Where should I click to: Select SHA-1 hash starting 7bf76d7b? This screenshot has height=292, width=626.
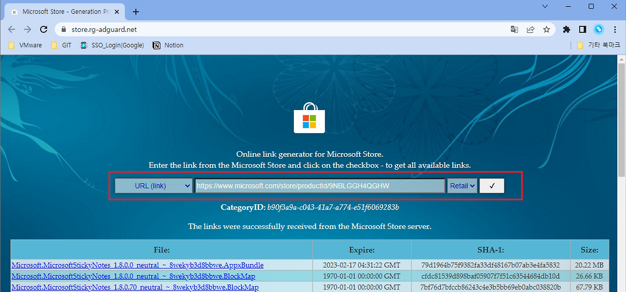pos(491,287)
